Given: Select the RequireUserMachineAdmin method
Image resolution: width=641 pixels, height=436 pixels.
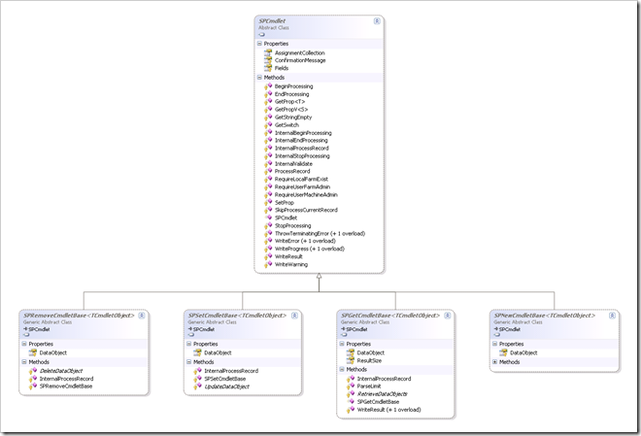Looking at the screenshot, I should pos(306,194).
